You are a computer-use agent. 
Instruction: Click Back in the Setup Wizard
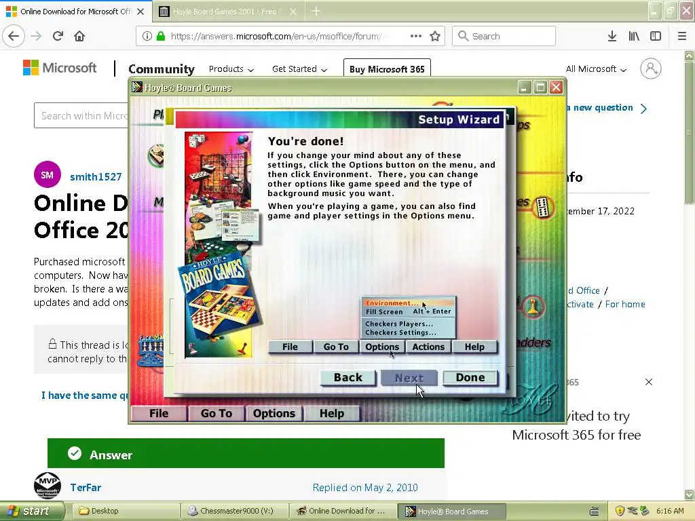(348, 377)
